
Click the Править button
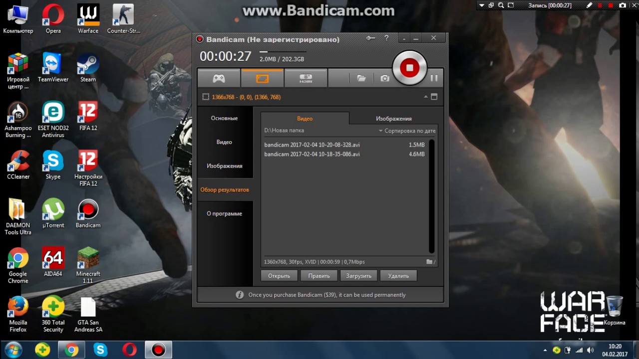[319, 276]
